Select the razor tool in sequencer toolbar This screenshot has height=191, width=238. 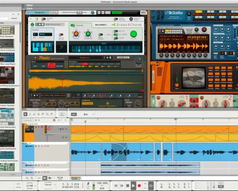38,114
